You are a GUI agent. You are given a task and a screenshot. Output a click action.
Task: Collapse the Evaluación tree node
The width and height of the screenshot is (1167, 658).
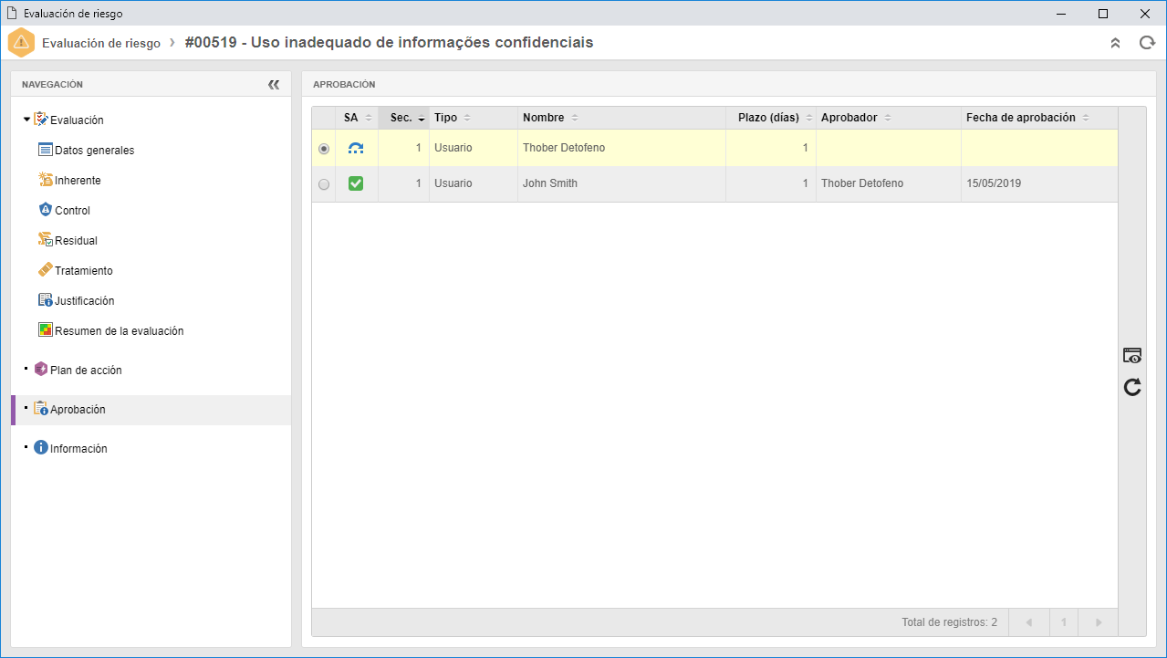point(26,120)
